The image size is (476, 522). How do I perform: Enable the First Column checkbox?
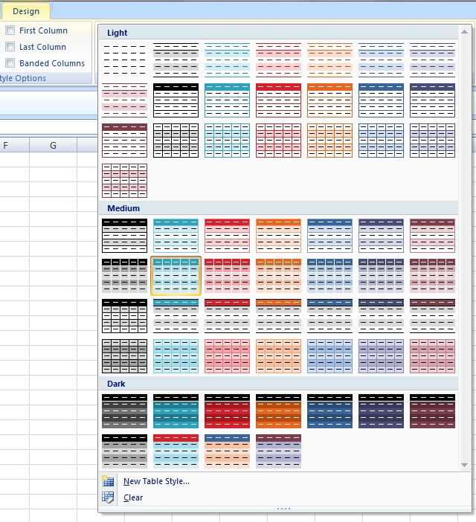[10, 30]
